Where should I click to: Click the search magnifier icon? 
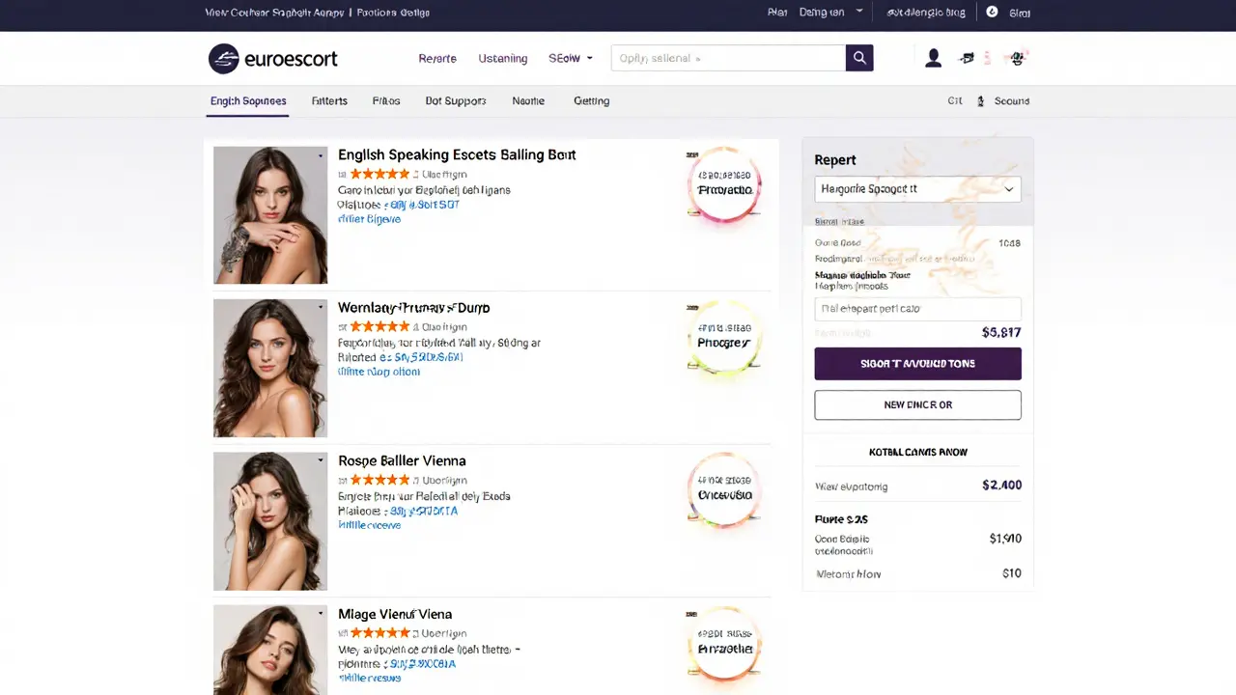coord(858,58)
